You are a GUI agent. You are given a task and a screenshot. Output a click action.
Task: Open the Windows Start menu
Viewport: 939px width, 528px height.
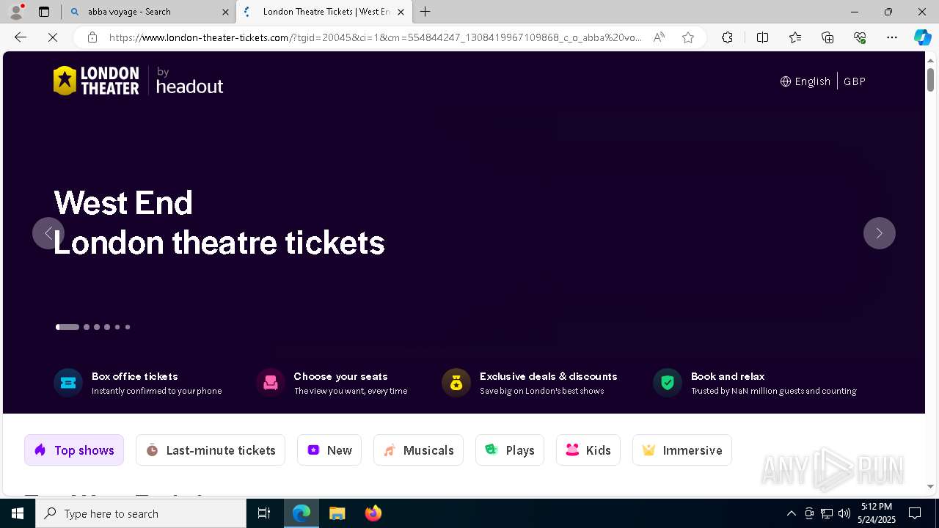(x=18, y=513)
